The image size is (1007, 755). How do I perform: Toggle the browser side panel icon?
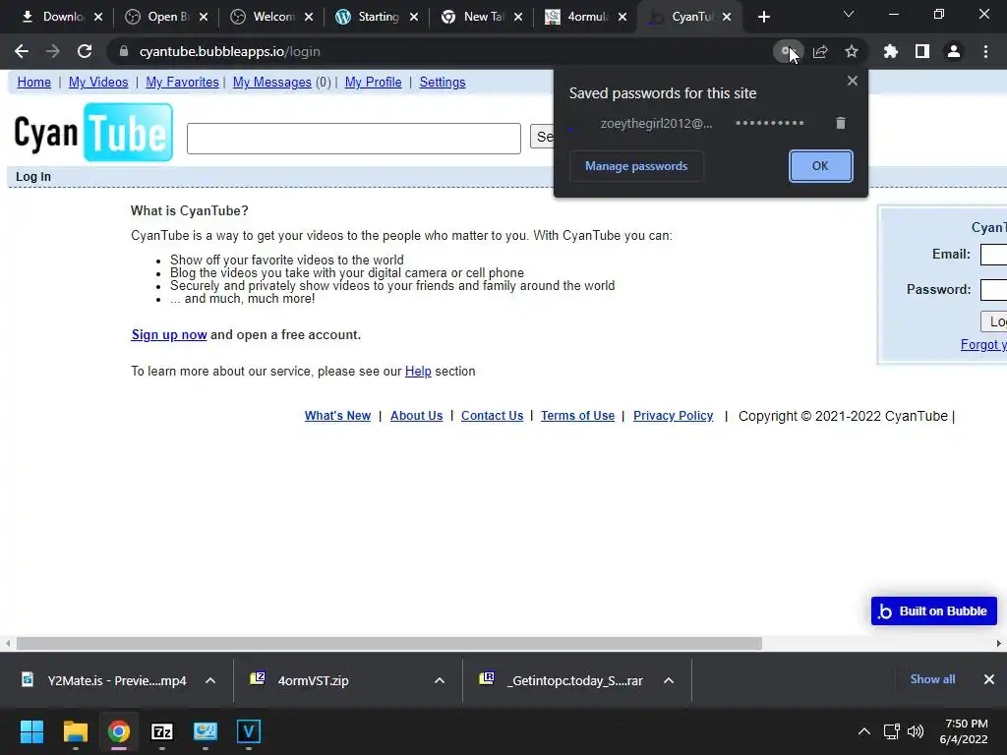pos(922,51)
